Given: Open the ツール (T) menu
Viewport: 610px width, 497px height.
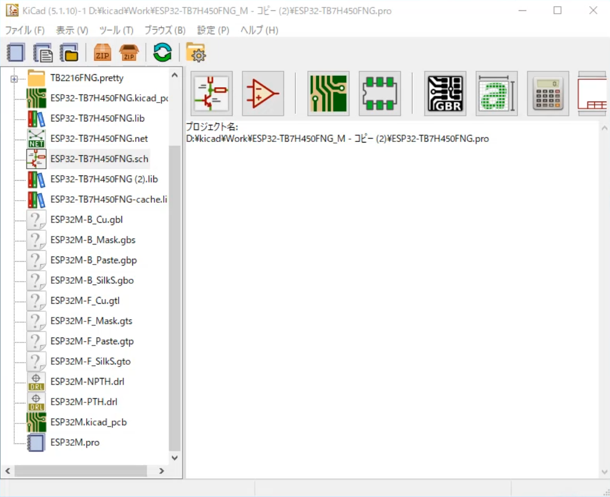Looking at the screenshot, I should coord(116,30).
